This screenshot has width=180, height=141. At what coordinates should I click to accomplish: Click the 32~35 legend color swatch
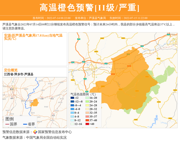click(88, 113)
